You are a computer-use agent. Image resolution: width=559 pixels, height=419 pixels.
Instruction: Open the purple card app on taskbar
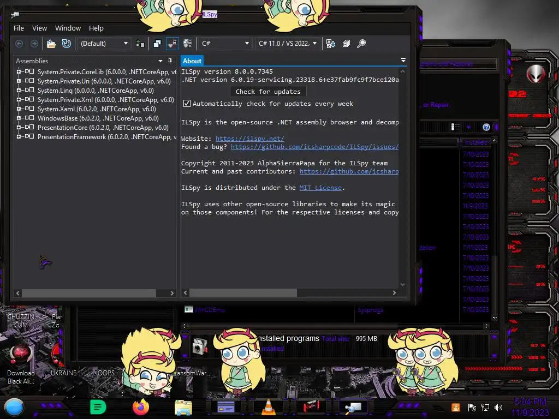click(x=226, y=407)
